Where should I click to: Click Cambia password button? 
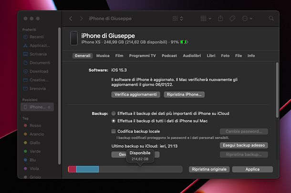(244, 131)
